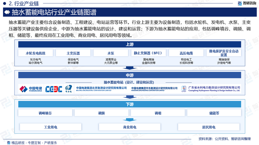Screen dimensions: 259x145
Task: Click the GPDI institute logo icon
Action: pyautogui.click(x=184, y=89)
